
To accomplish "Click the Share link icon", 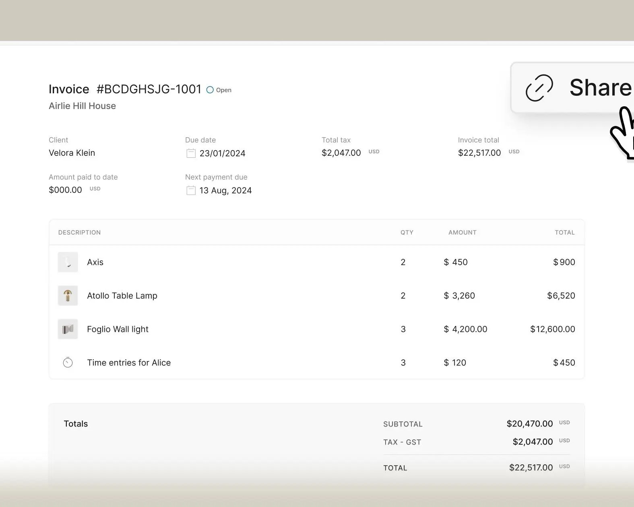I will coord(539,88).
